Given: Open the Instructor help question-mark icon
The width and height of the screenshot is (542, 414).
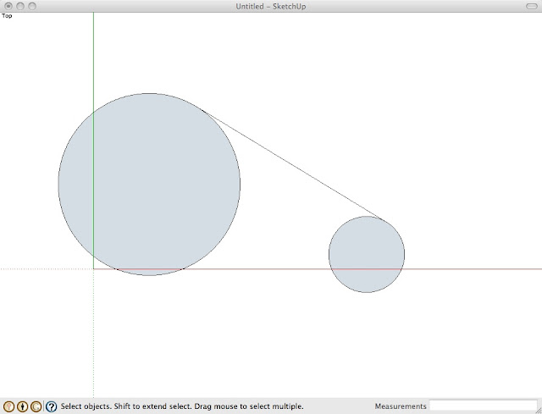Looking at the screenshot, I should [51, 406].
